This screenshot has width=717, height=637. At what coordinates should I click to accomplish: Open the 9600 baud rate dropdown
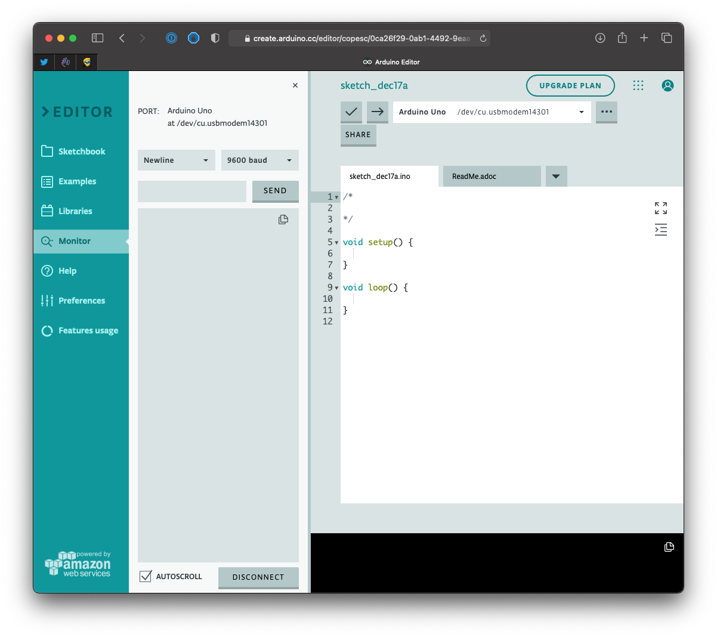click(259, 160)
